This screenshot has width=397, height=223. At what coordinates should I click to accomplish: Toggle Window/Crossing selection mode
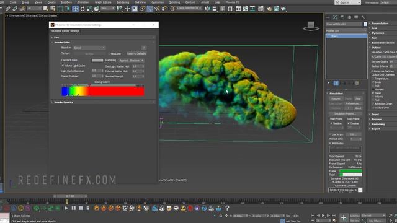pyautogui.click(x=67, y=9)
